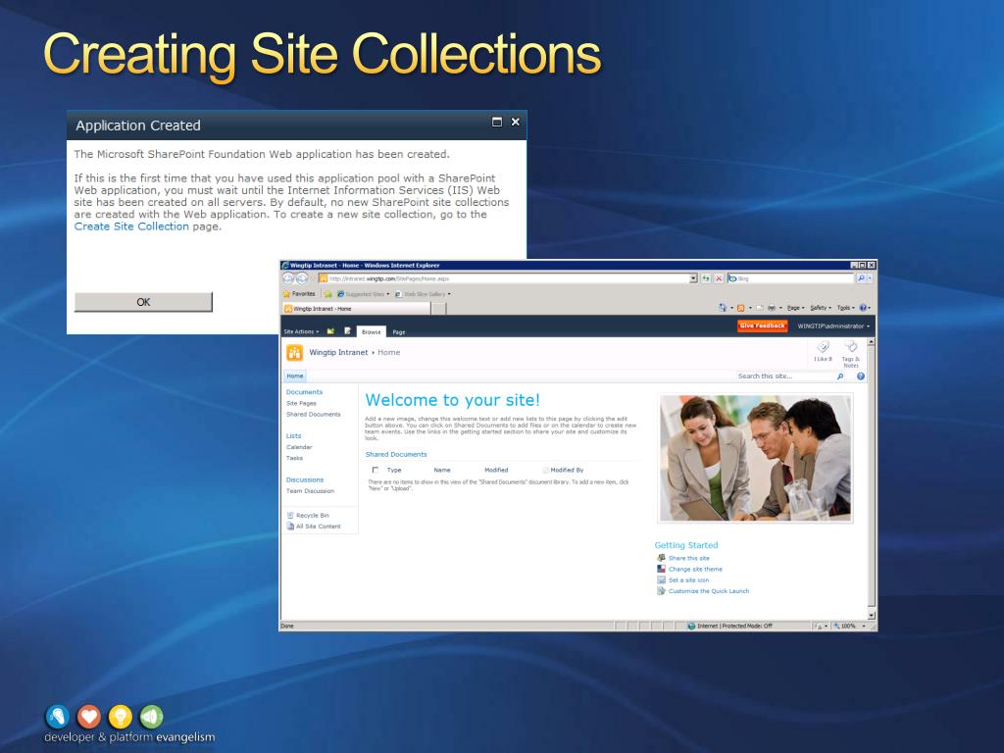Click the Change site theme icon
The image size is (1004, 753).
662,569
